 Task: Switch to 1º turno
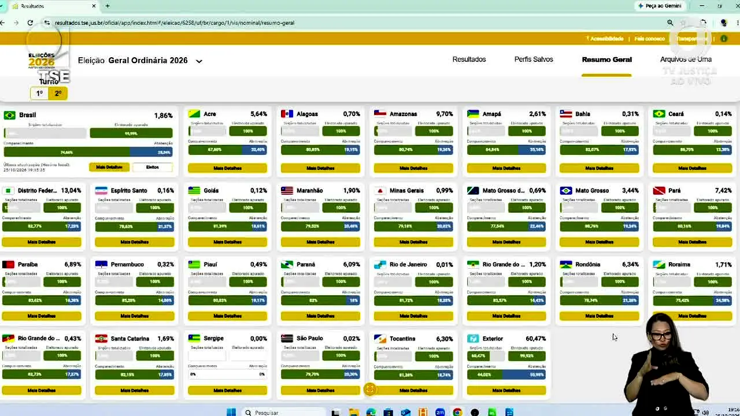pos(39,93)
